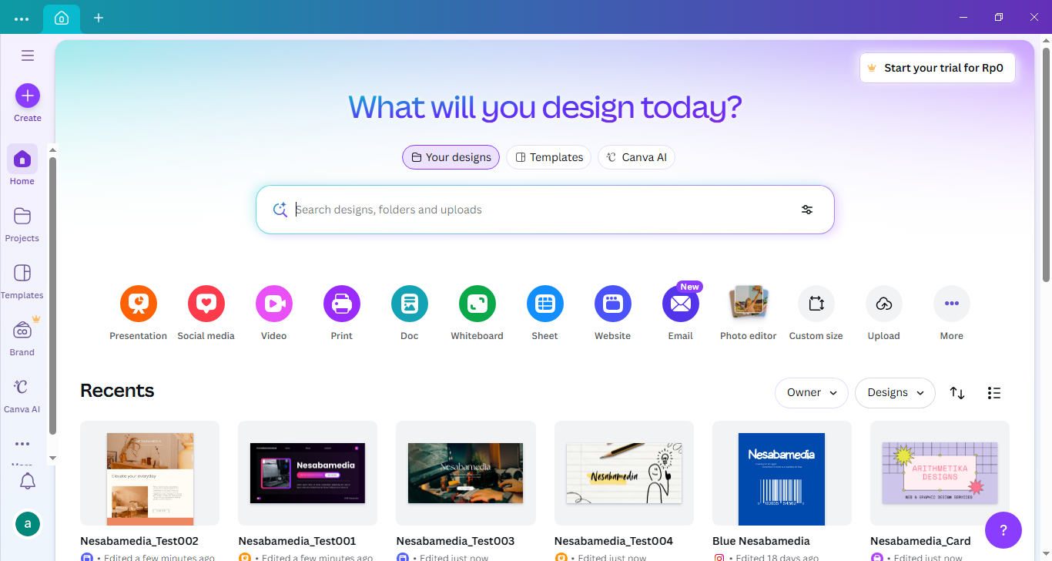Click the Upload cloud icon
Viewport: 1052px width, 561px height.
(884, 304)
